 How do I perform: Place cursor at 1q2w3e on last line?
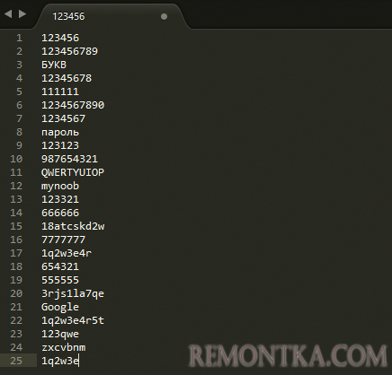[x=60, y=361]
